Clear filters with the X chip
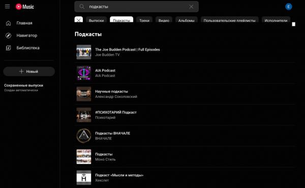Image resolution: width=305 pixels, height=188 pixels. click(x=79, y=20)
